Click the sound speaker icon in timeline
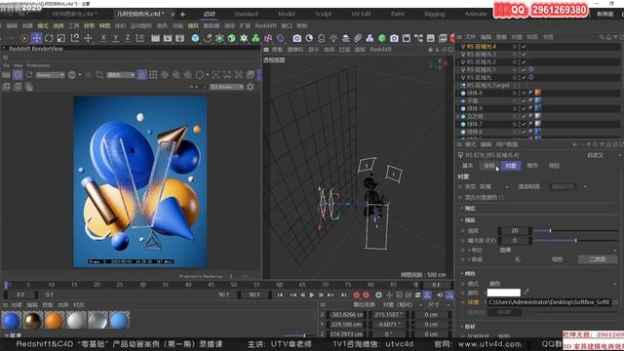Screen dimensions: 624x351 [440, 294]
